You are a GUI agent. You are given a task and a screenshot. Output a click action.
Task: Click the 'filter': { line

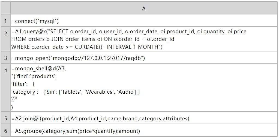click(23, 84)
